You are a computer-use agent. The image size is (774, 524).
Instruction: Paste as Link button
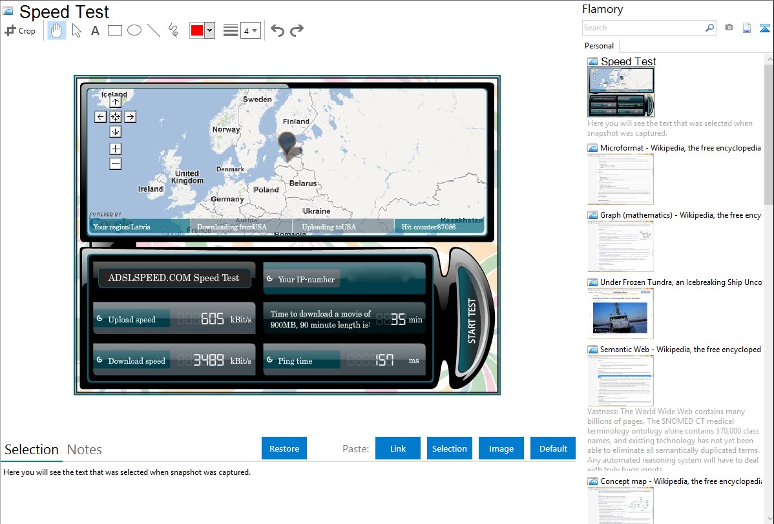pos(398,448)
